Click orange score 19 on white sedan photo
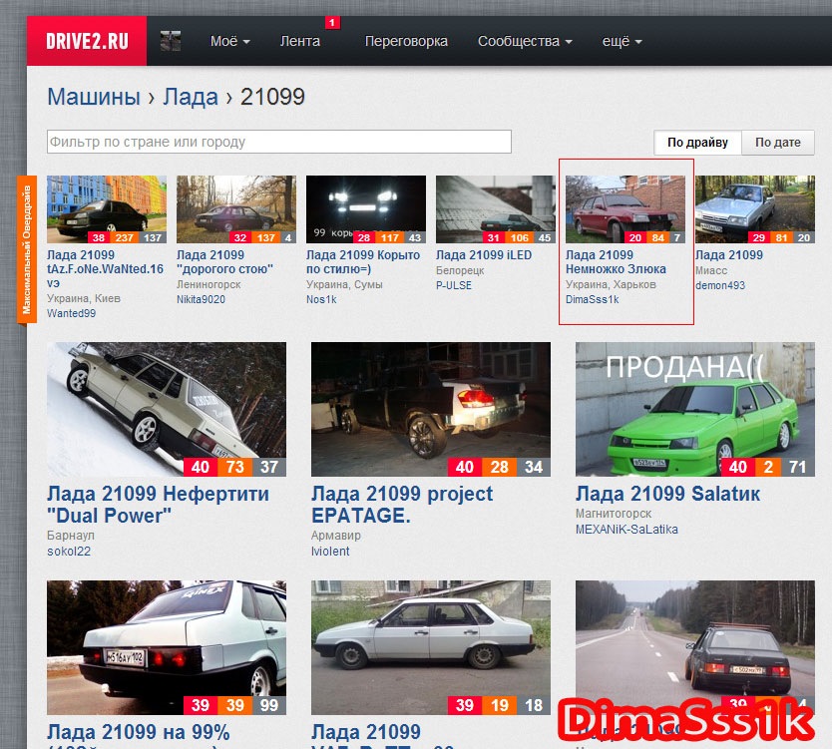 pyautogui.click(x=500, y=705)
